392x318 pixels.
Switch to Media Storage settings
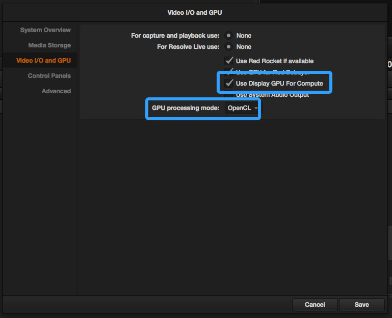49,45
